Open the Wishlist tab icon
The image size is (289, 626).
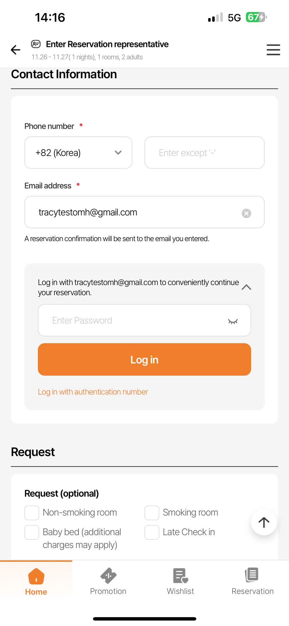click(x=180, y=576)
